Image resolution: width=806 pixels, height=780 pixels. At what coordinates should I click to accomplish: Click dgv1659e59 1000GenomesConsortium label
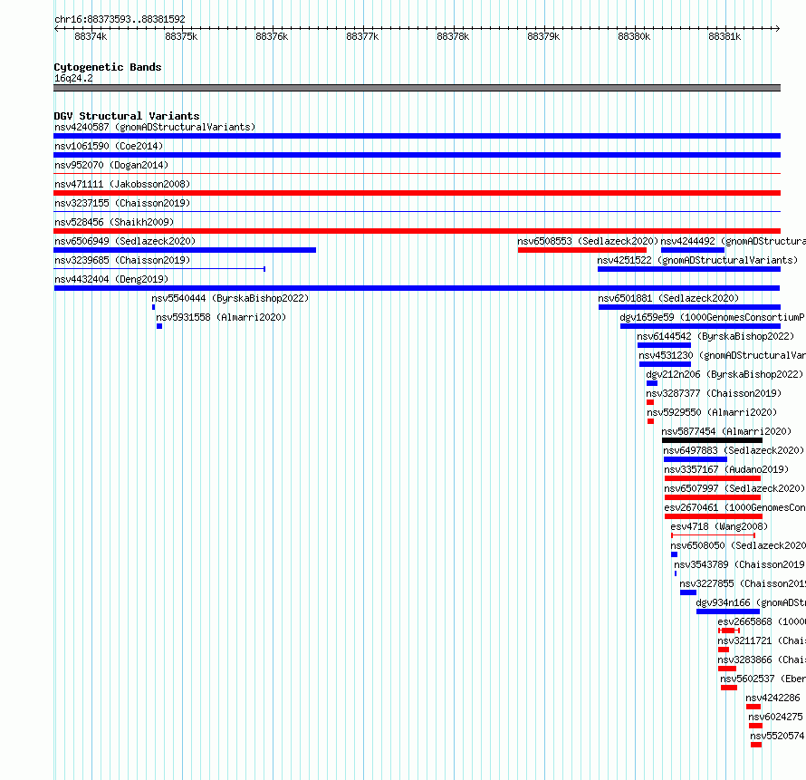(x=713, y=317)
